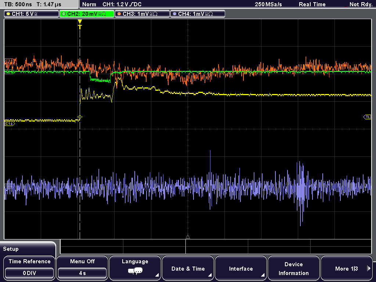Select the CH4: 1 mV channel label

198,14
